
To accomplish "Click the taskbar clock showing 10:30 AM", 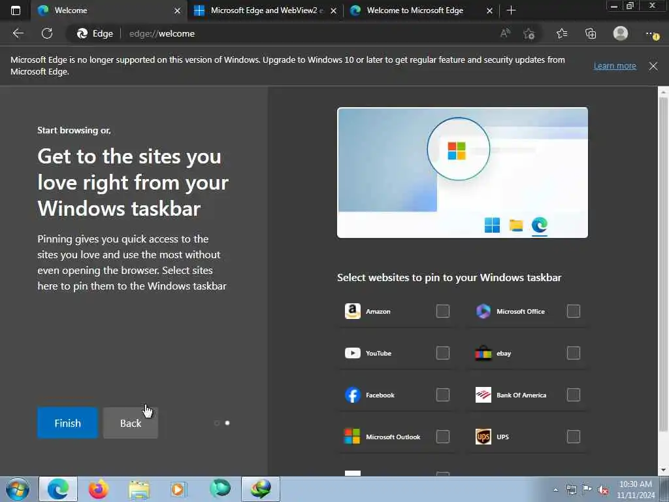I will (635, 490).
